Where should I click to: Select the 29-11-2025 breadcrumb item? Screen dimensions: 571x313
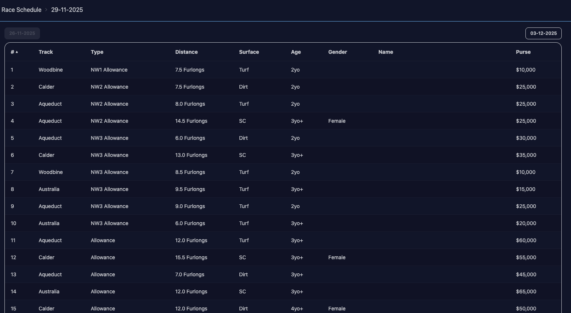(x=67, y=10)
